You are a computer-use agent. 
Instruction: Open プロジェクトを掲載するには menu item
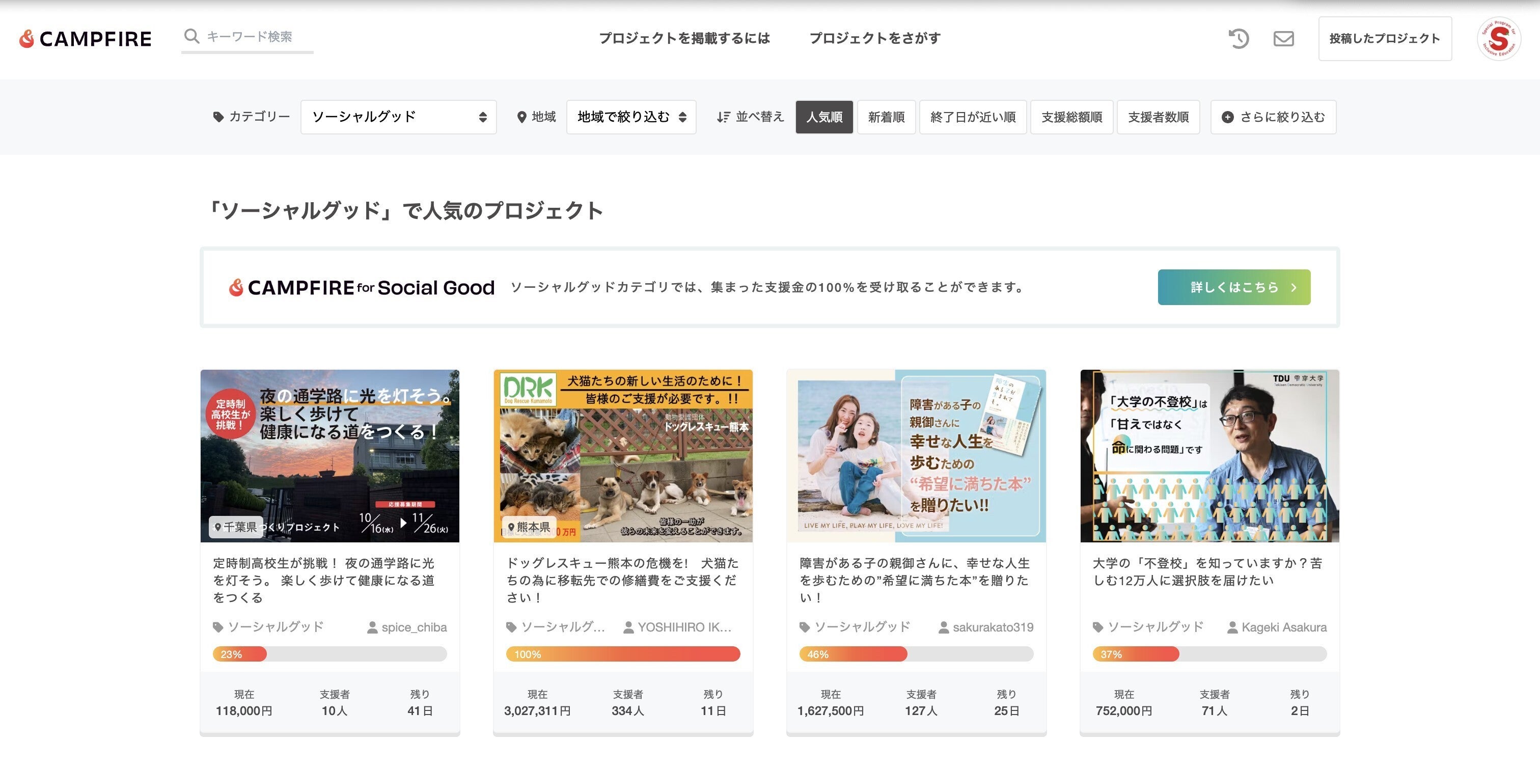pos(684,38)
